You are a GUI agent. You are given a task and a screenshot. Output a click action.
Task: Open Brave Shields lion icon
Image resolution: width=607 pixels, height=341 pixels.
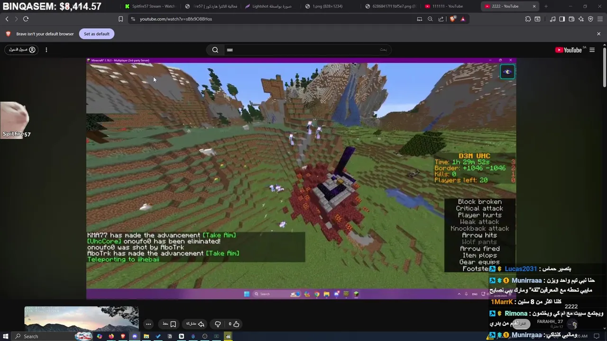click(x=452, y=19)
